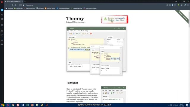Open the Facebook bookmark
190x107 pixels.
point(9,8)
